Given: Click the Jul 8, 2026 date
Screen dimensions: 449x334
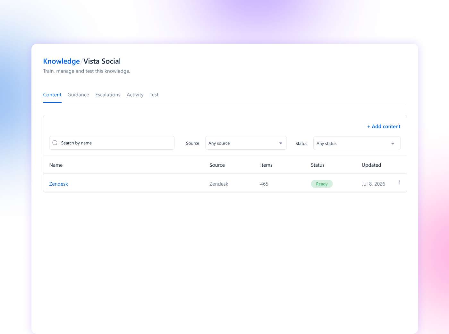Looking at the screenshot, I should coord(373,184).
